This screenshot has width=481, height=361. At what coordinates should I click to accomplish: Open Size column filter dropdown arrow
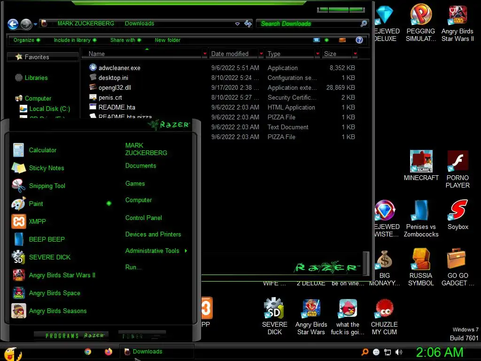[355, 54]
